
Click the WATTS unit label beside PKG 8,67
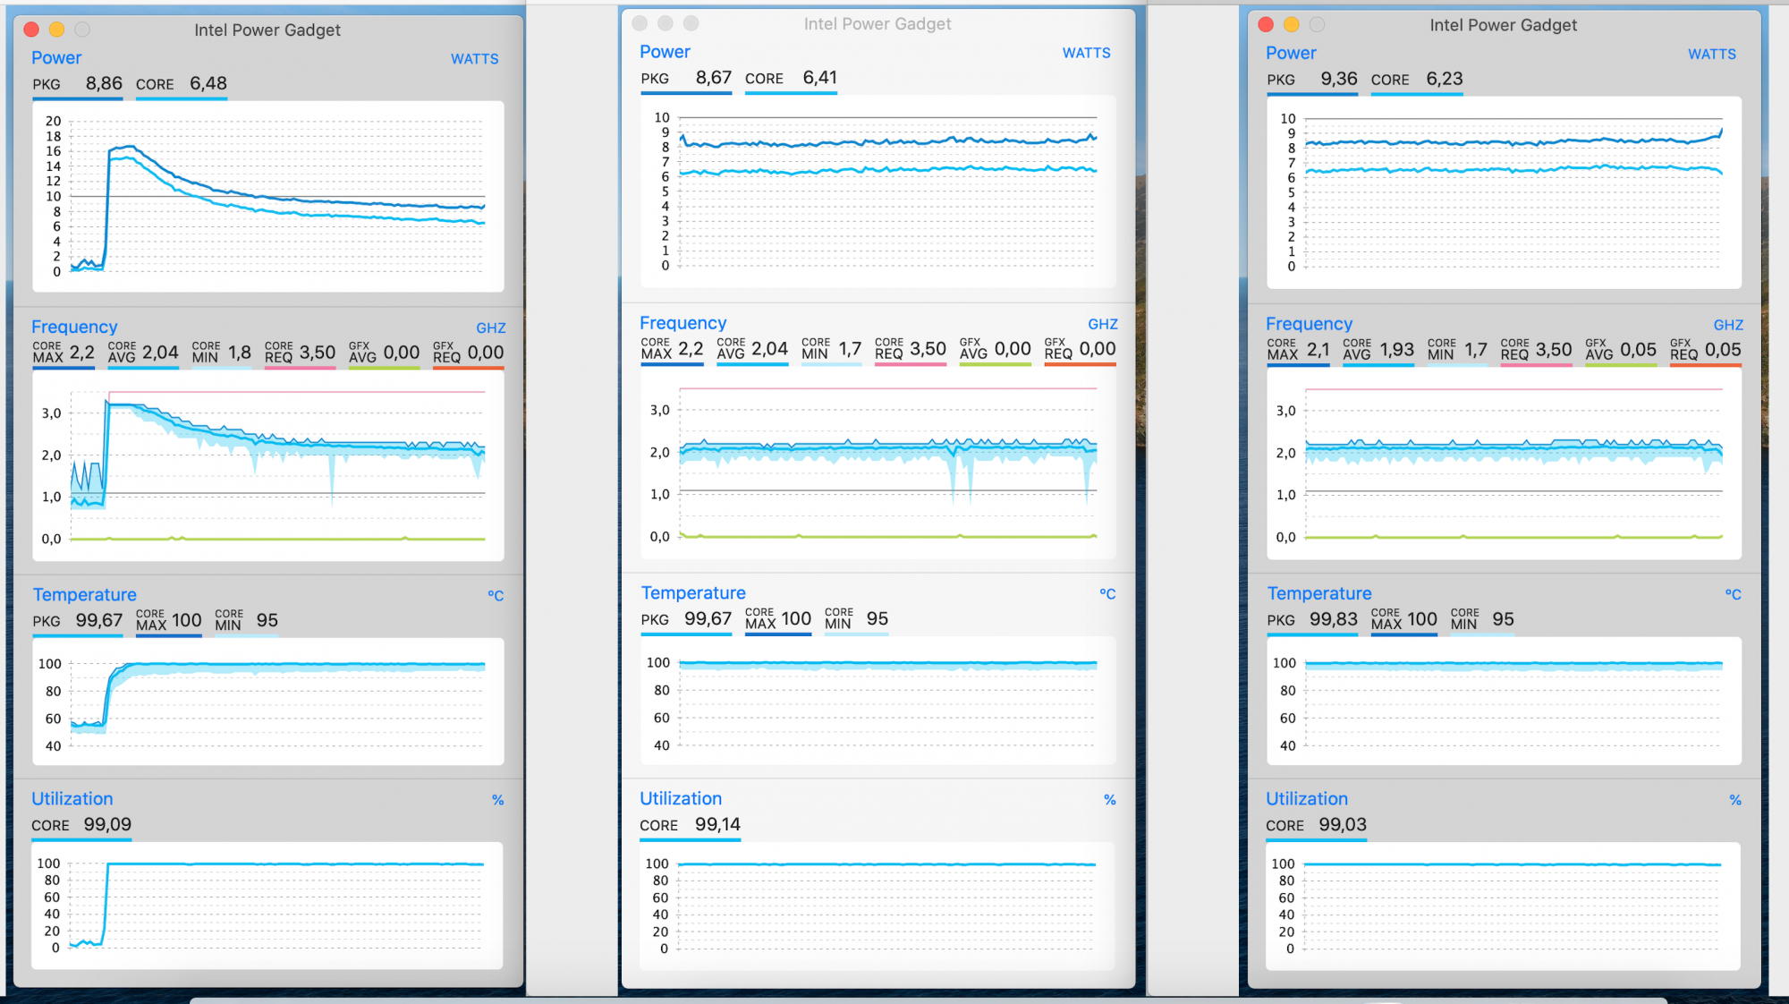pyautogui.click(x=1086, y=53)
